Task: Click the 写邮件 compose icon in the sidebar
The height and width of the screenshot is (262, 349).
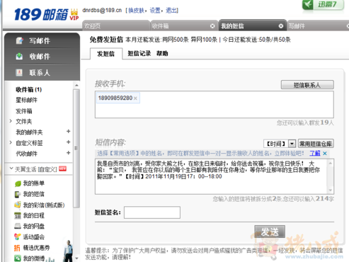Action: [x=19, y=40]
